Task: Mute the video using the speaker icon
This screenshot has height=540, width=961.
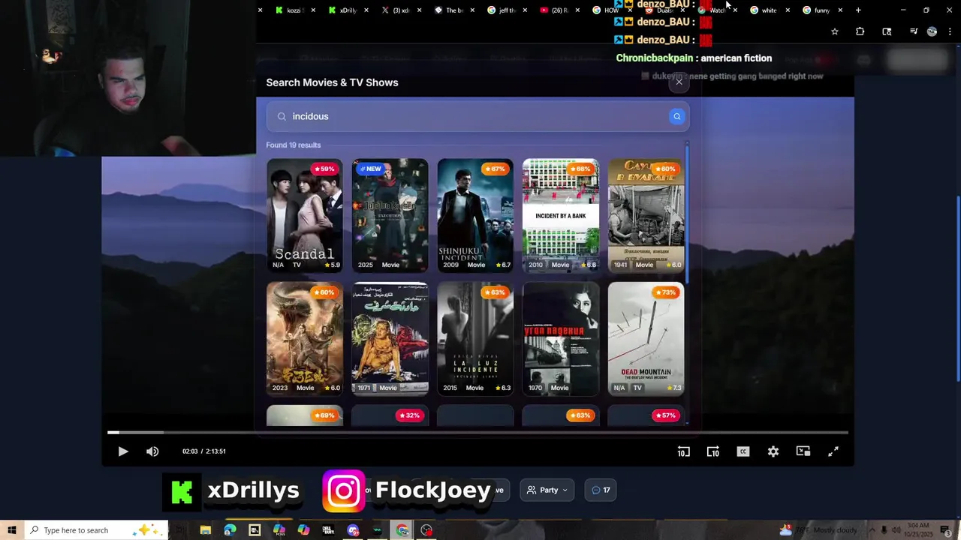Action: tap(152, 451)
